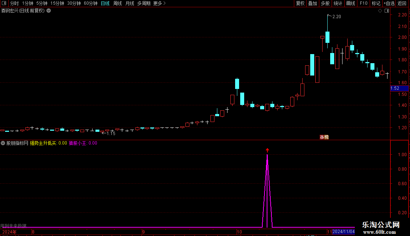Select the 日线 daily chart tab
Image resolution: width=410 pixels, height=236 pixels.
click(105, 3)
